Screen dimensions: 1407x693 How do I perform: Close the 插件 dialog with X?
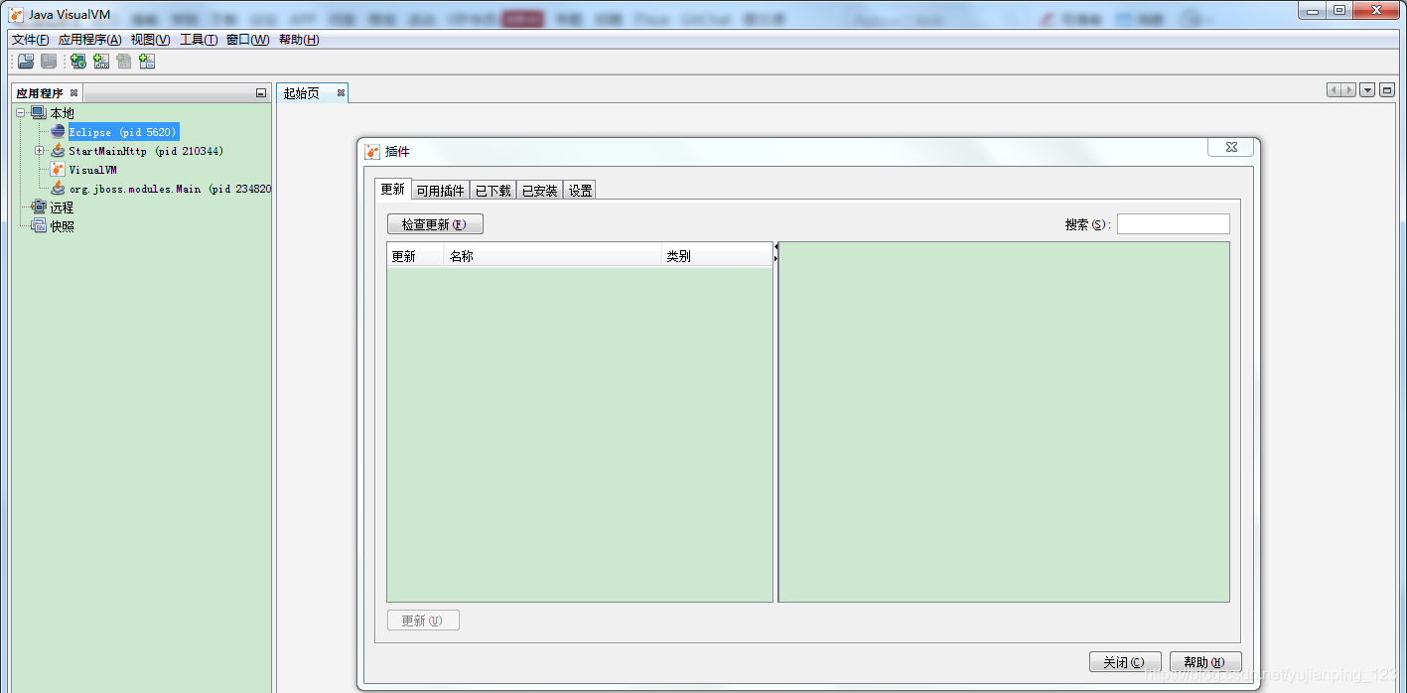(1231, 147)
